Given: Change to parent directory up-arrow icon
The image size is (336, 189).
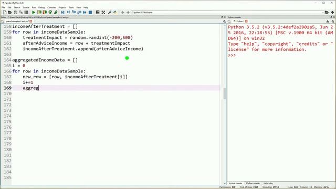Looking at the screenshot, I should (332, 13).
